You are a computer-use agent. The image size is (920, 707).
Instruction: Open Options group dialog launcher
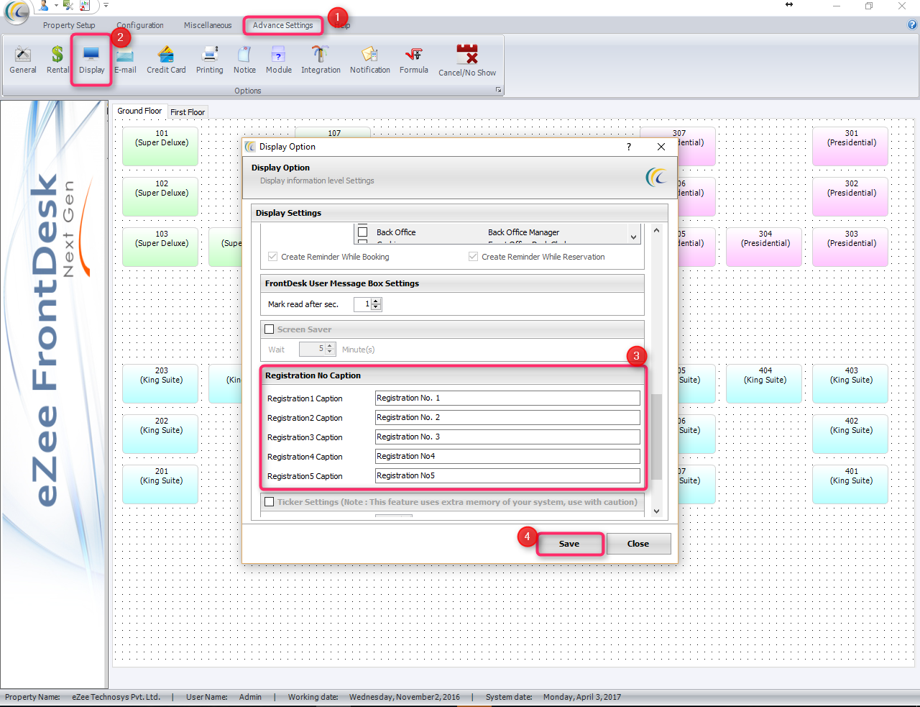coord(498,90)
